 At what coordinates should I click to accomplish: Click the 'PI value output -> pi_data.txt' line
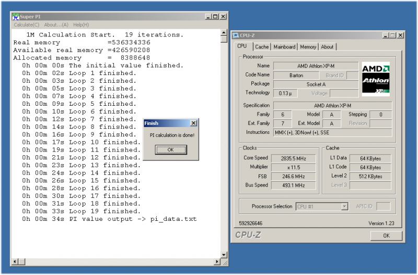pos(109,219)
